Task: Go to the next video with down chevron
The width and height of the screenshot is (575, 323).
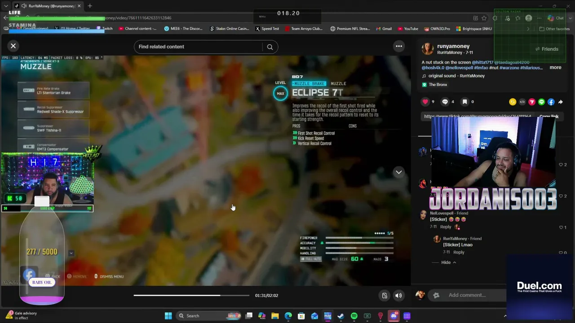Action: (398, 172)
